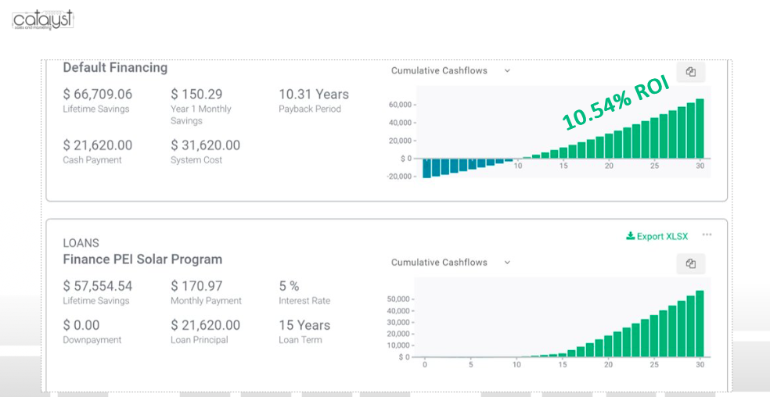
Task: Click the 10.54% ROI annotation
Action: coord(616,104)
